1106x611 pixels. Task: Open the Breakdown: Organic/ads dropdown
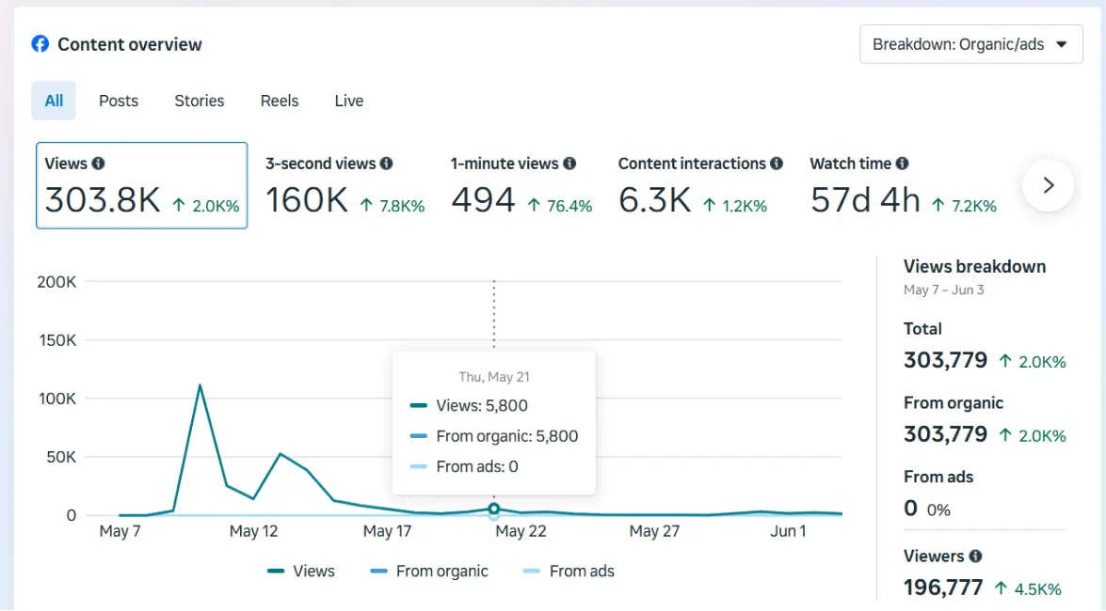971,44
